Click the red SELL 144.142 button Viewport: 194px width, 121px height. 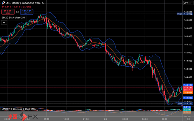pos(8,12)
